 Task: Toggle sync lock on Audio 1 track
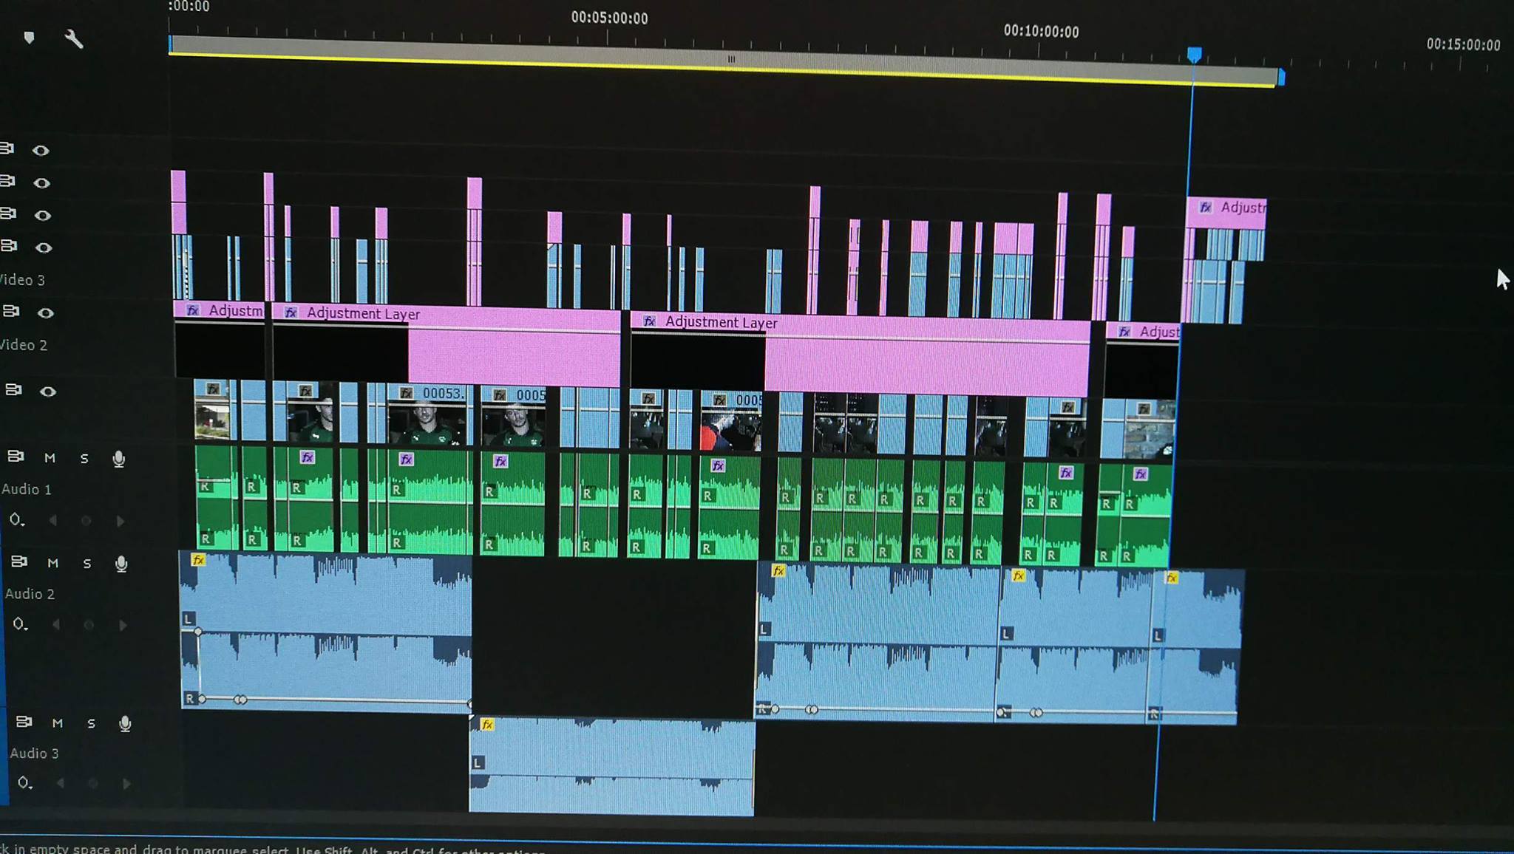pos(16,457)
